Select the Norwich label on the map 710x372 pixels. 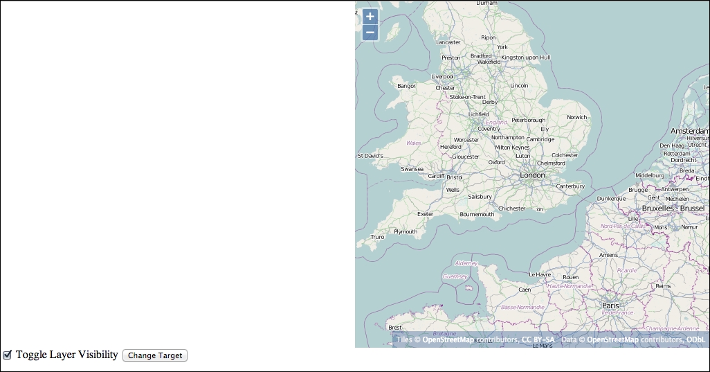(576, 117)
